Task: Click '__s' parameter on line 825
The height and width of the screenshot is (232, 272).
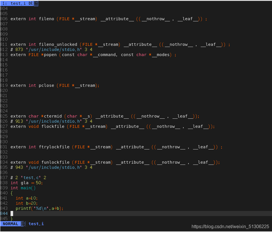Action: [x=86, y=116]
